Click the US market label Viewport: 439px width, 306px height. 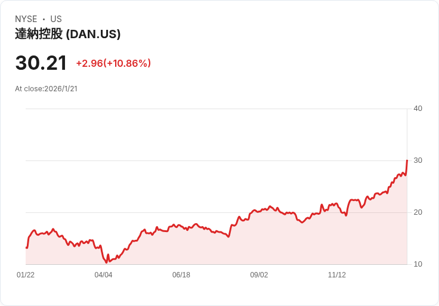(56, 19)
